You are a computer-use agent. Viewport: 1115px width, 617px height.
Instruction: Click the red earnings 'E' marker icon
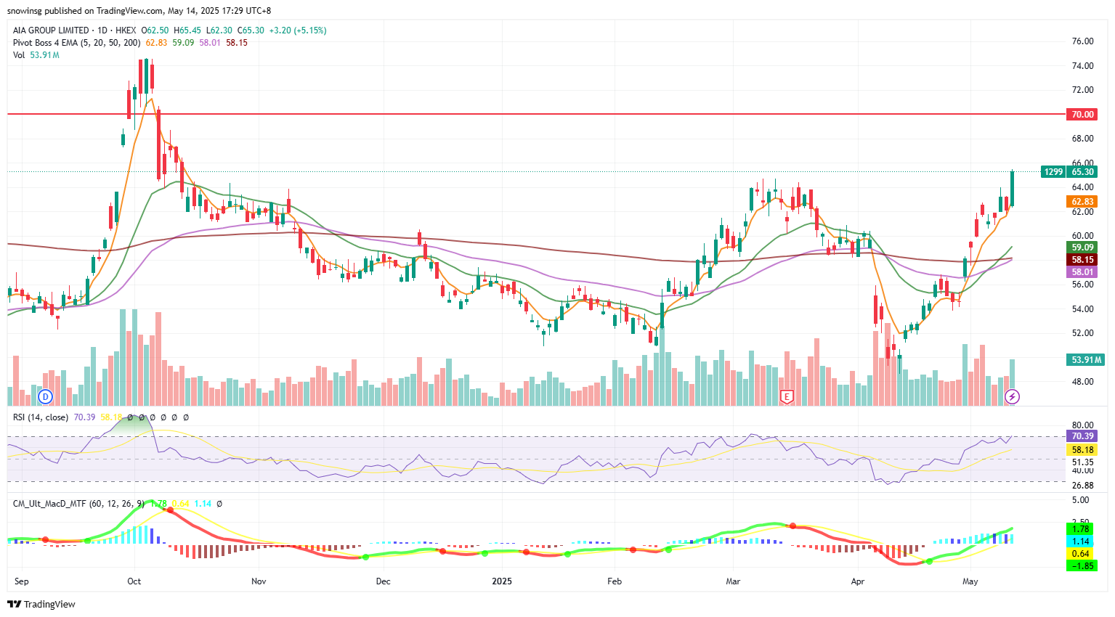[x=786, y=396]
